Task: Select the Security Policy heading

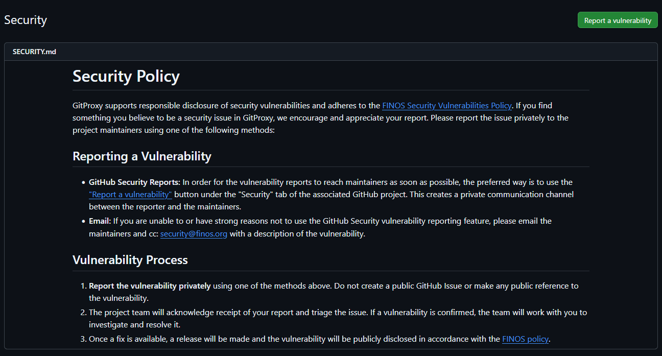Action: (x=126, y=76)
